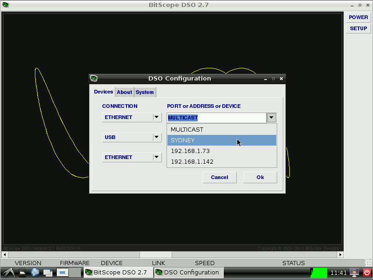
Task: Expand the USB connection dropdown
Action: pos(156,137)
